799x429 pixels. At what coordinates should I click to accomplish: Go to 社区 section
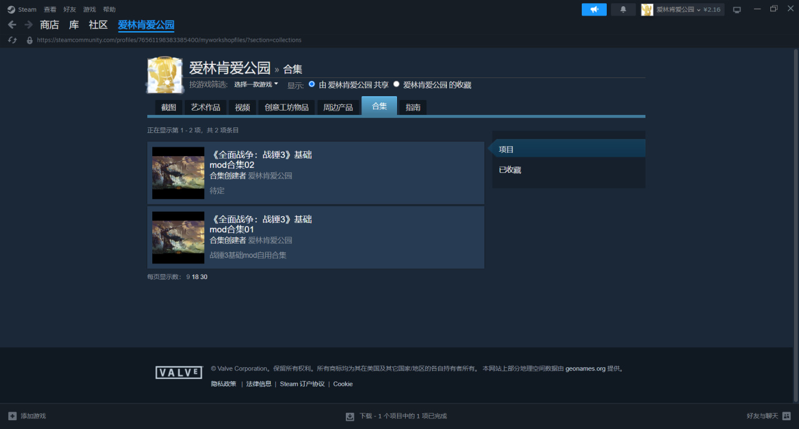click(98, 25)
